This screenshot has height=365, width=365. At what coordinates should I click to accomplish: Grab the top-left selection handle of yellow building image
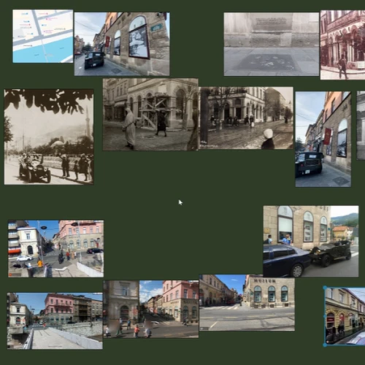click(325, 288)
